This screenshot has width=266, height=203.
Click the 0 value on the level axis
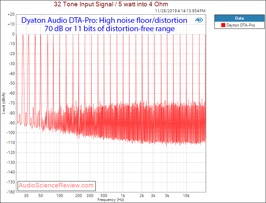(13, 34)
